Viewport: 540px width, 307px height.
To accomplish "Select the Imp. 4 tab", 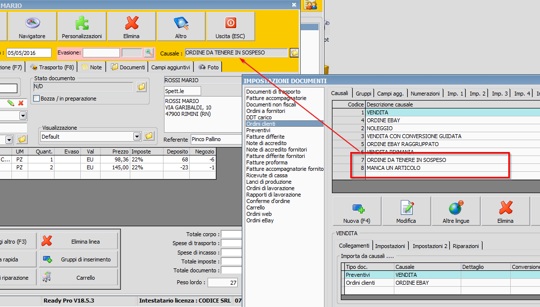I will (x=522, y=94).
